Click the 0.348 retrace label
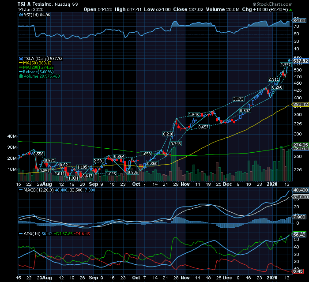 tap(176, 144)
